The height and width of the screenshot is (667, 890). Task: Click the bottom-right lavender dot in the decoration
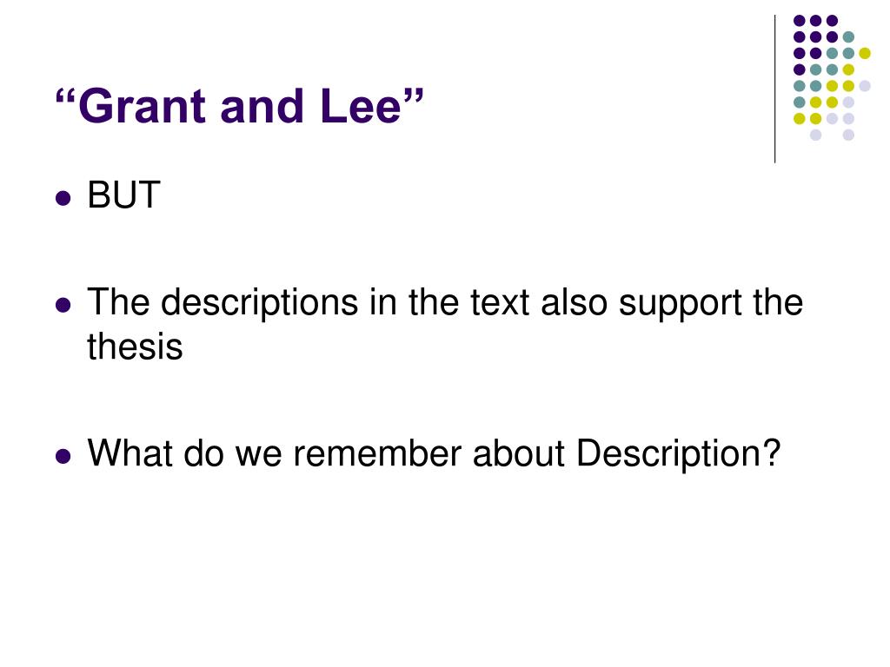848,135
